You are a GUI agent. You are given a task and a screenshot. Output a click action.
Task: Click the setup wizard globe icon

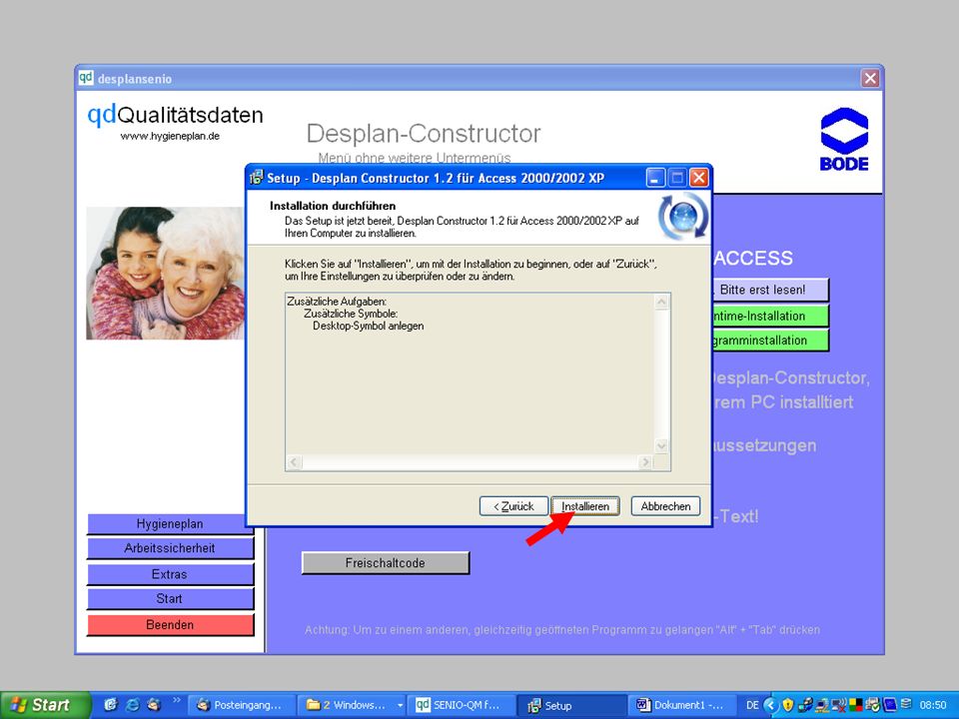[683, 216]
